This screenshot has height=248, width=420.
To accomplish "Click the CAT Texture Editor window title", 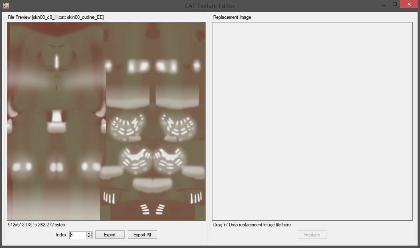I will (x=210, y=6).
